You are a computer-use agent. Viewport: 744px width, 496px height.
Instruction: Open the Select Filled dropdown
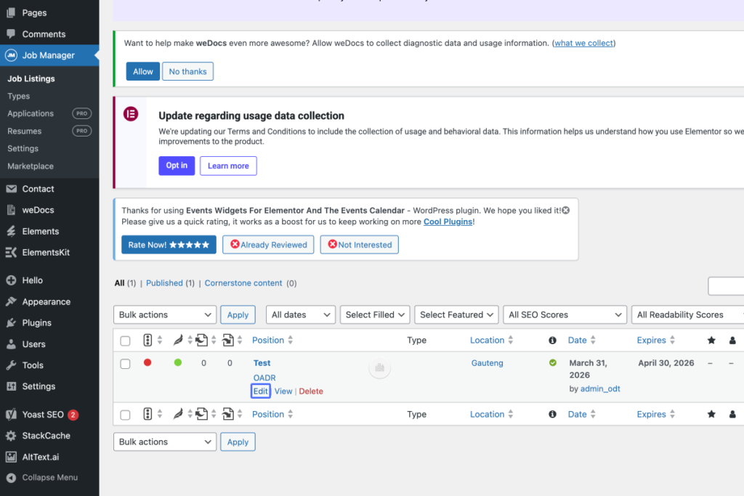(x=375, y=315)
